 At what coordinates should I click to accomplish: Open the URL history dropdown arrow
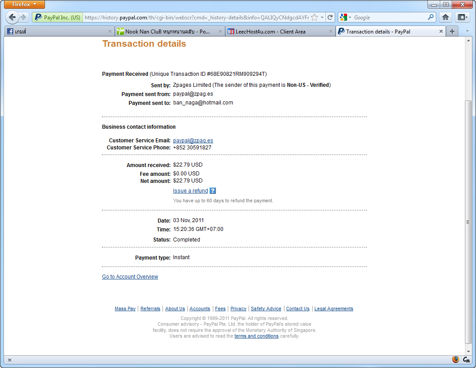pyautogui.click(x=322, y=18)
